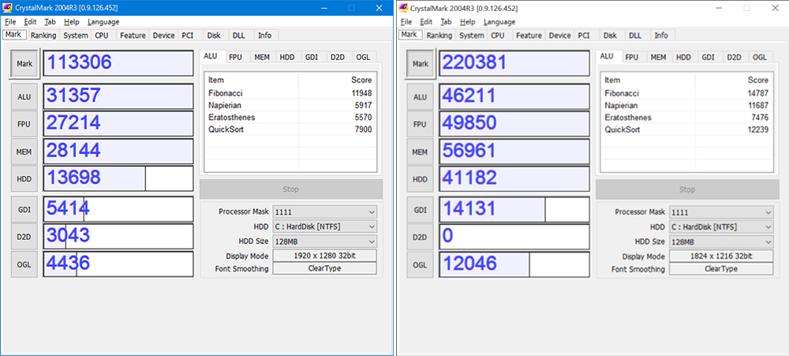Viewport: 789px width, 356px height.
Task: Select Eratosthenes row in right window
Action: coord(687,118)
